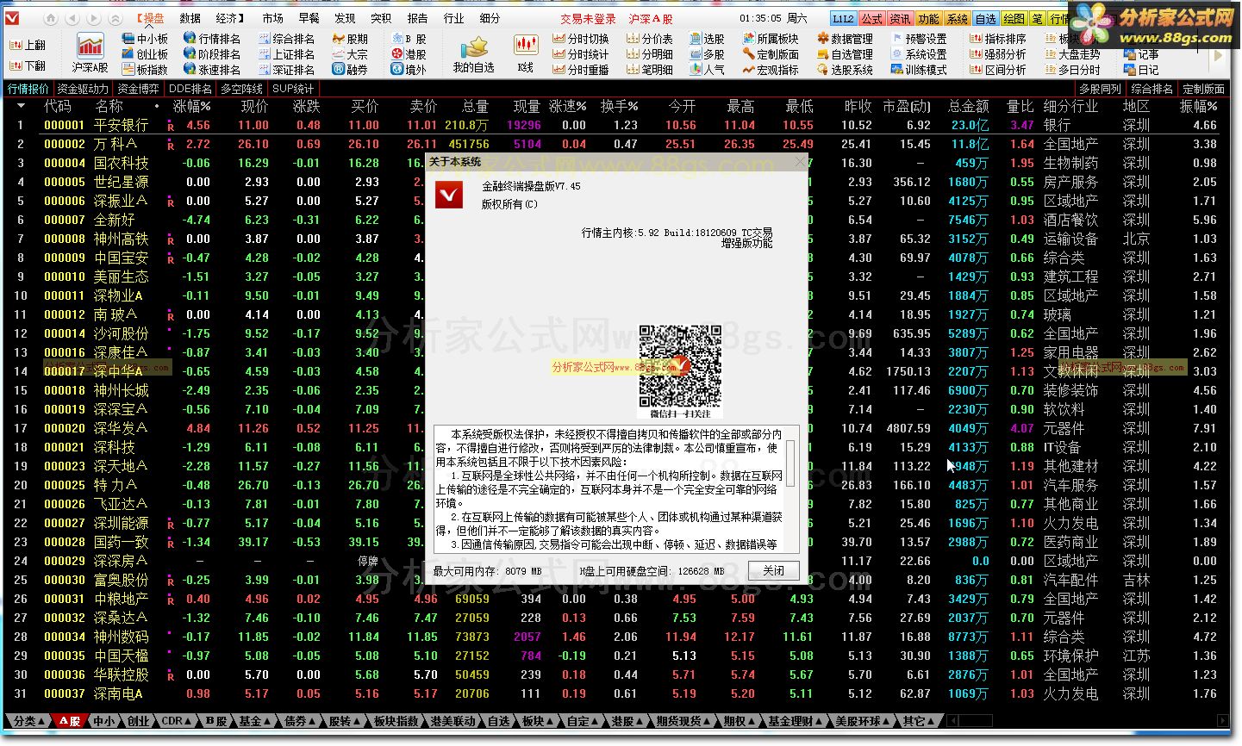Open 选股 stock picker
Viewport: 1242px width, 746px height.
pos(708,39)
